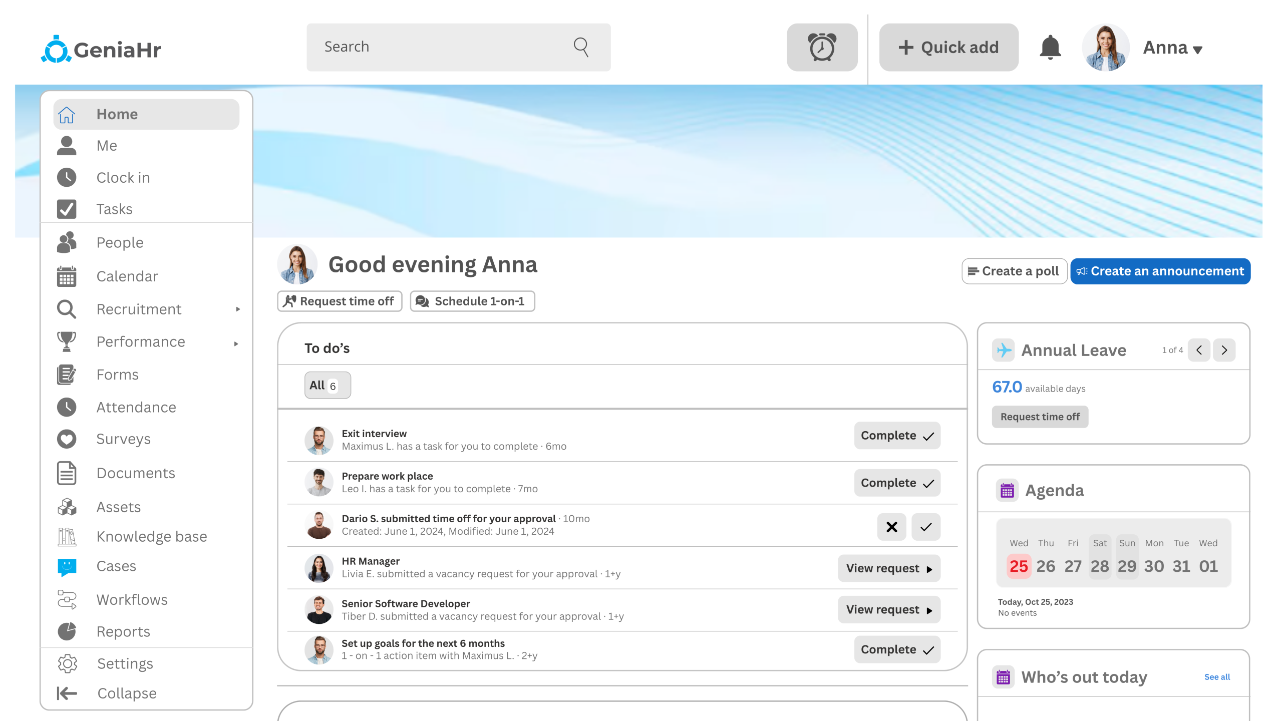Click the Cases chat icon

point(67,566)
